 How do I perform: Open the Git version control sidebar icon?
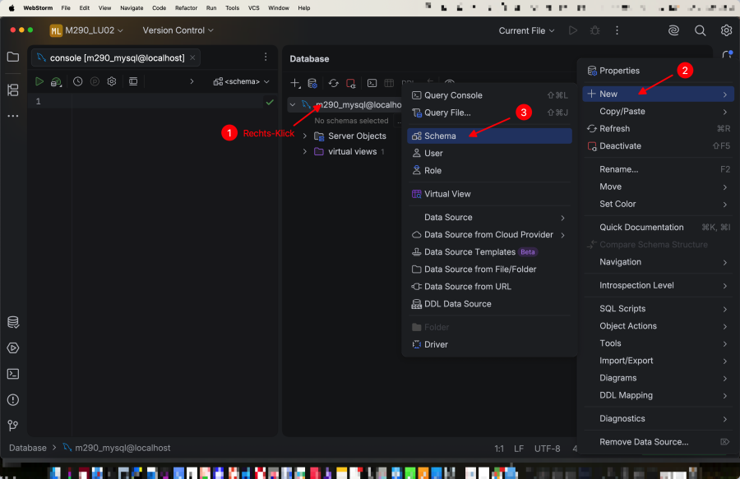pyautogui.click(x=13, y=426)
